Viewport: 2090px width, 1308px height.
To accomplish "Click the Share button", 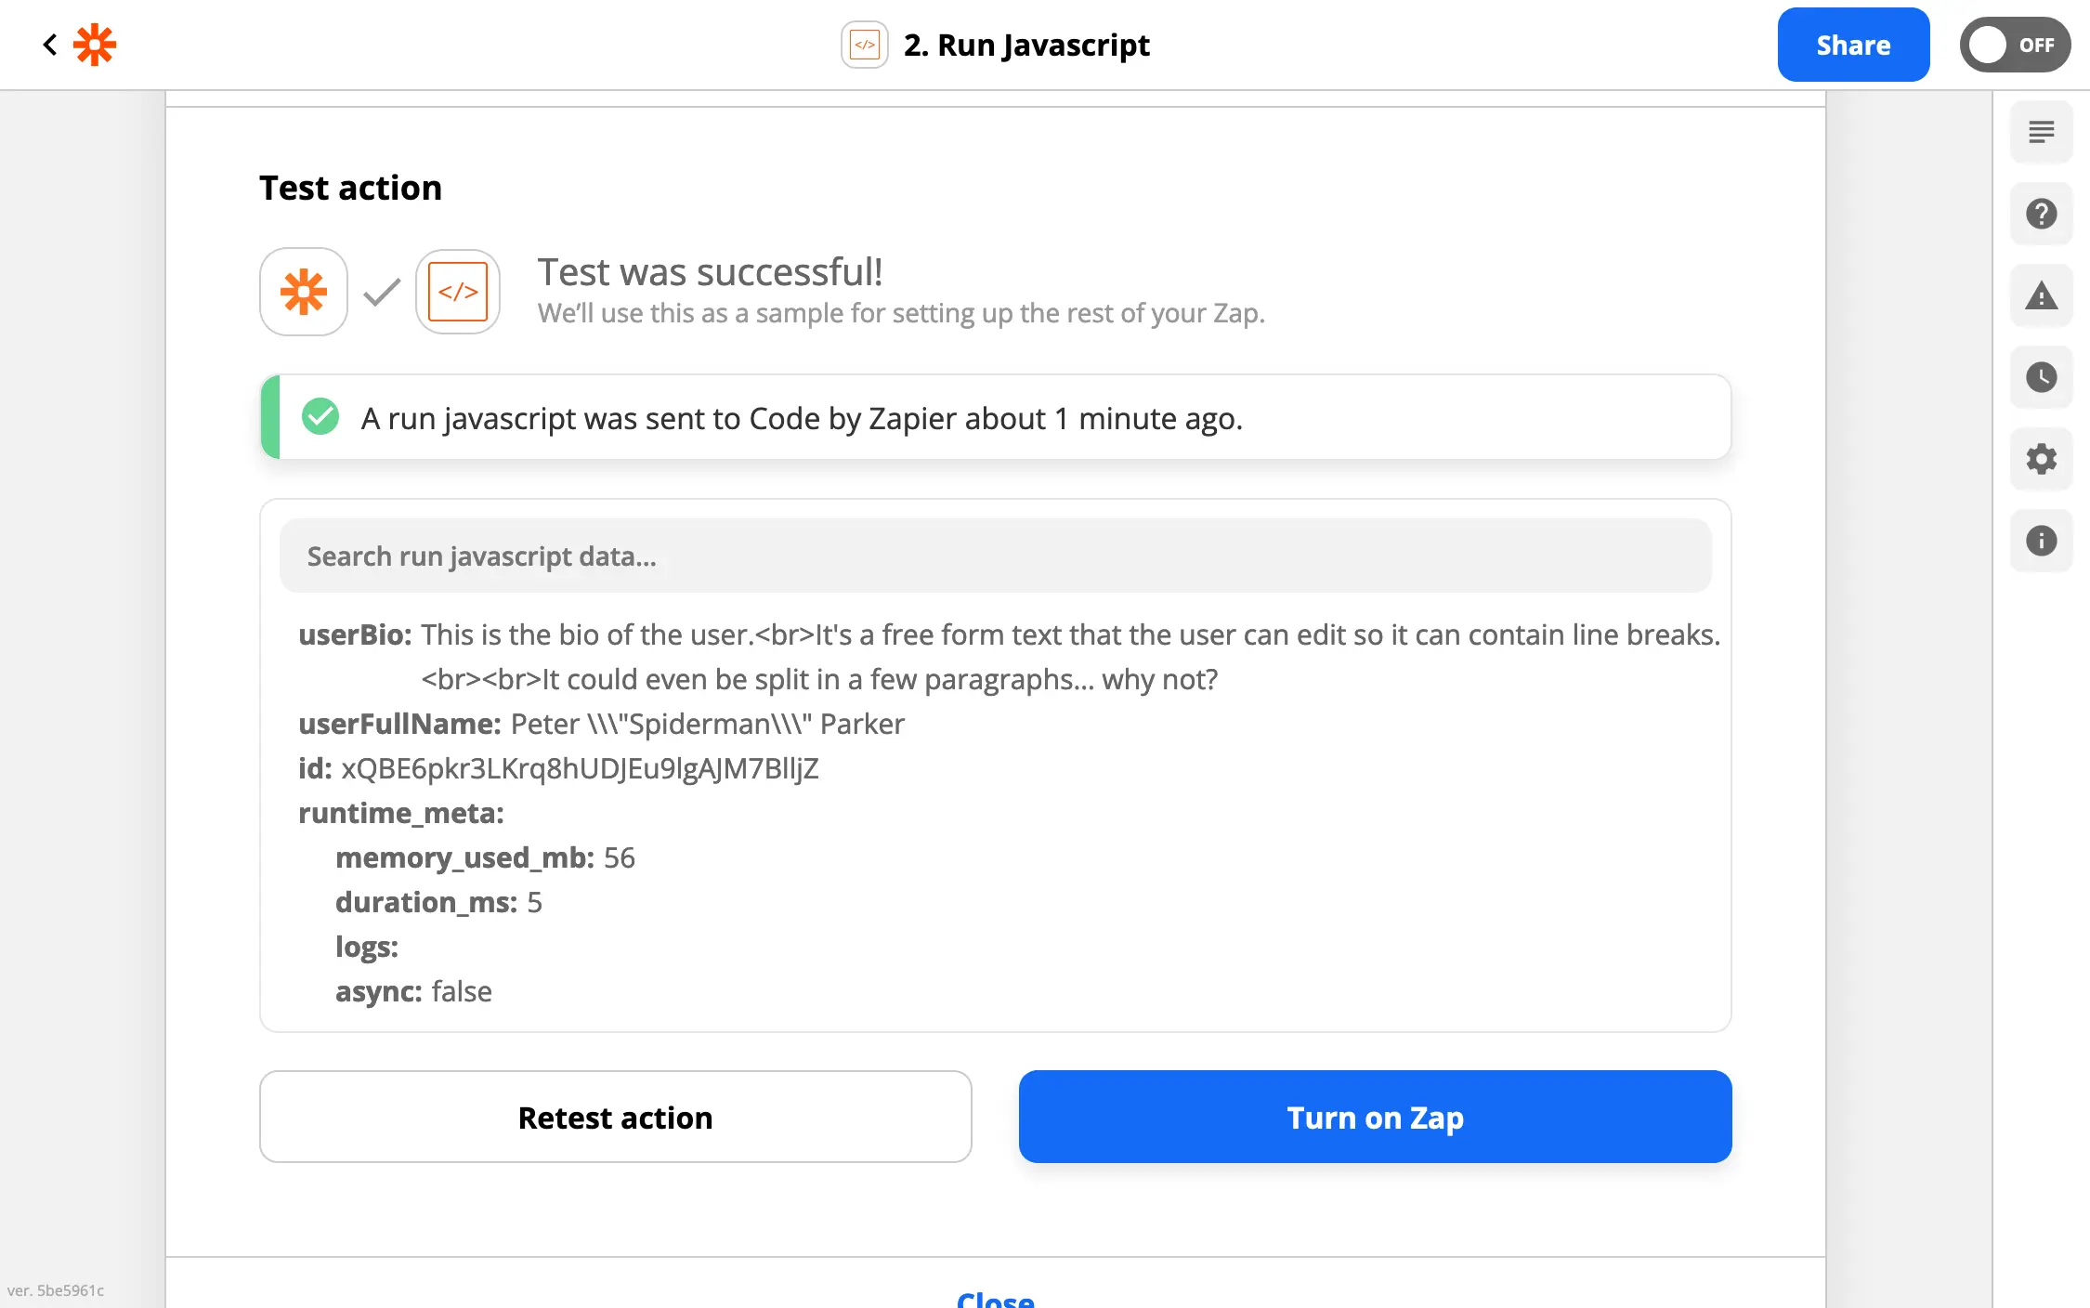I will 1852,44.
